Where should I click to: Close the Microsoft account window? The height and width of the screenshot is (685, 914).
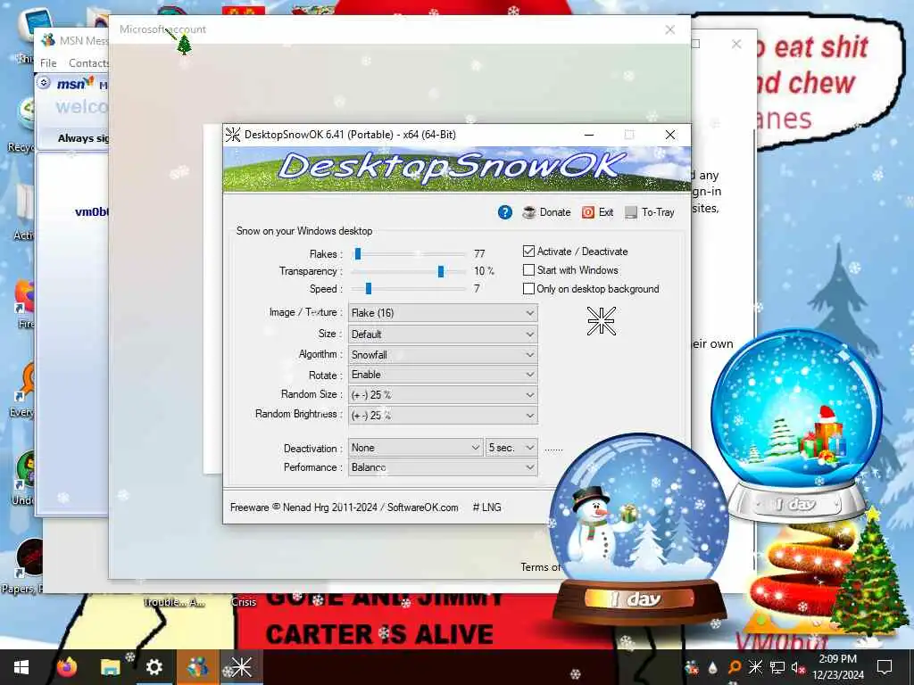[669, 29]
